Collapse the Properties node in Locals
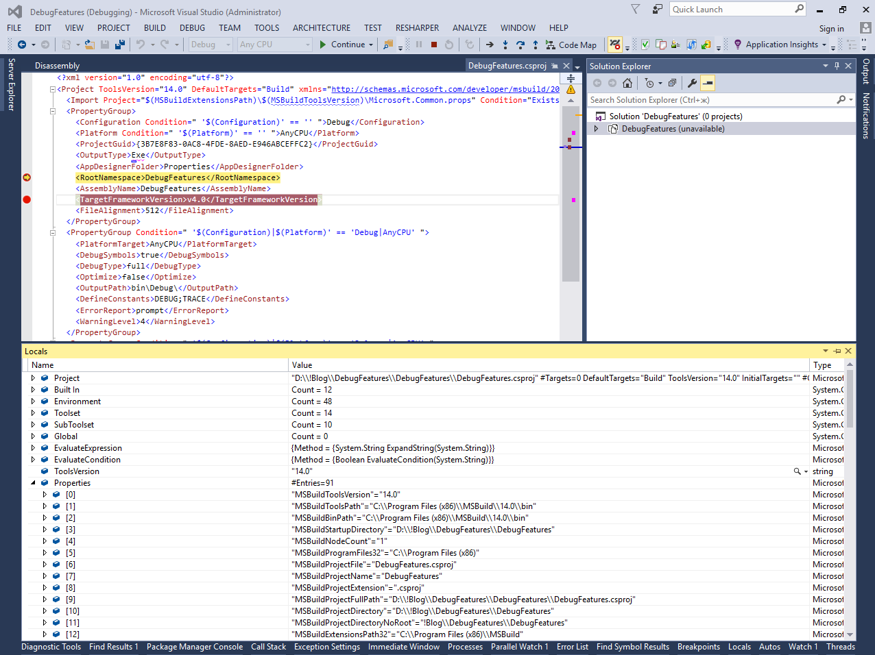Viewport: 875px width, 655px height. click(33, 483)
